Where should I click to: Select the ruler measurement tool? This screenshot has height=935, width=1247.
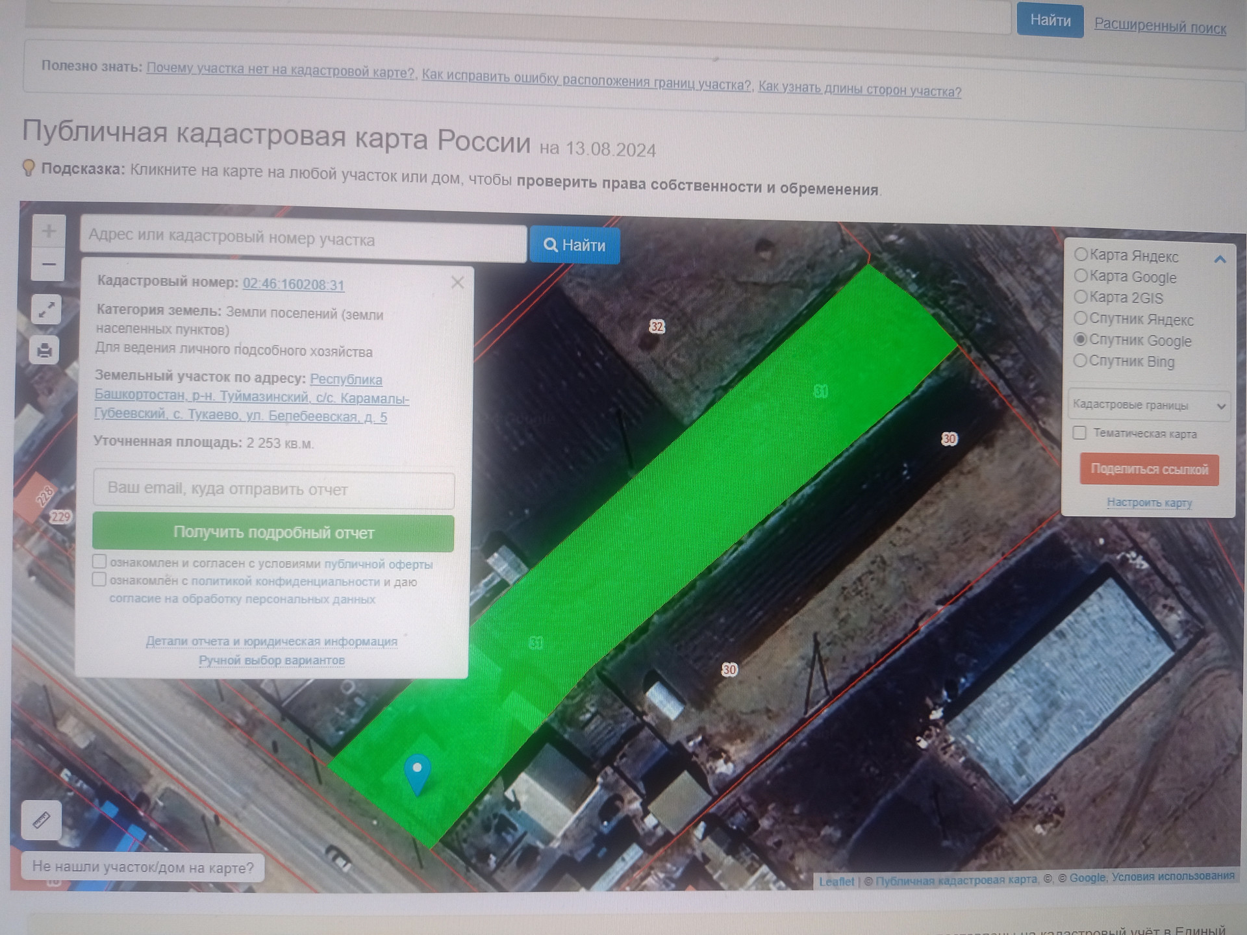click(42, 820)
